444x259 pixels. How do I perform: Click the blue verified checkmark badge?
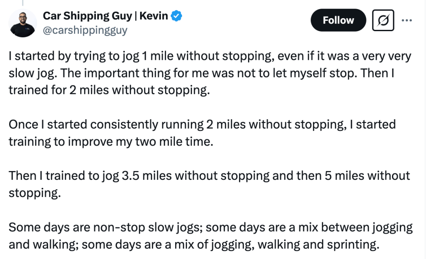tap(176, 16)
